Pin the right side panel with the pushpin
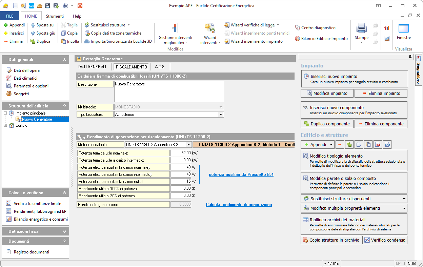This screenshot has width=423, height=267. coord(410,57)
